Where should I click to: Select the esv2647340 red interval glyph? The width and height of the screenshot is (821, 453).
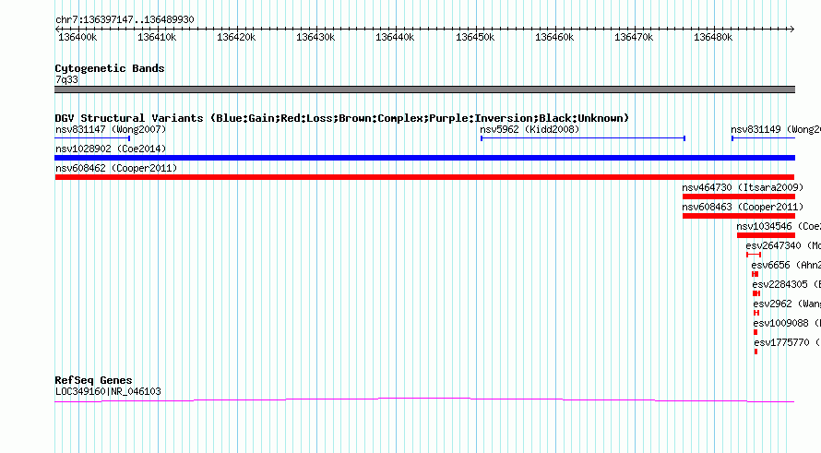coord(754,255)
